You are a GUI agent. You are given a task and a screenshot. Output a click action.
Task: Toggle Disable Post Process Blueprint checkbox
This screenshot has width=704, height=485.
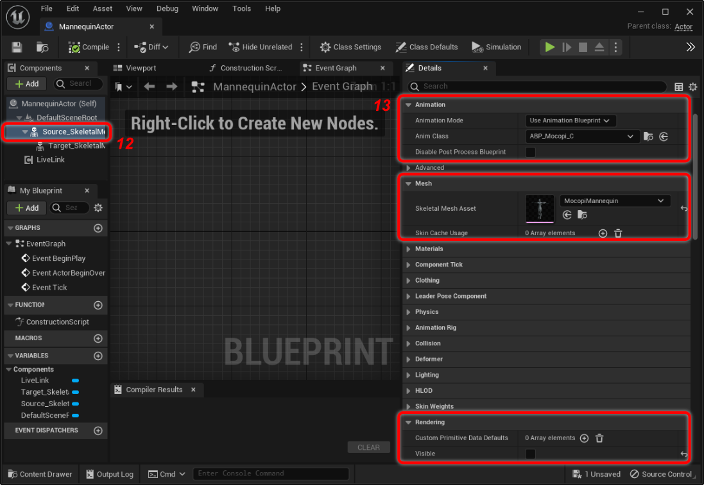[531, 152]
